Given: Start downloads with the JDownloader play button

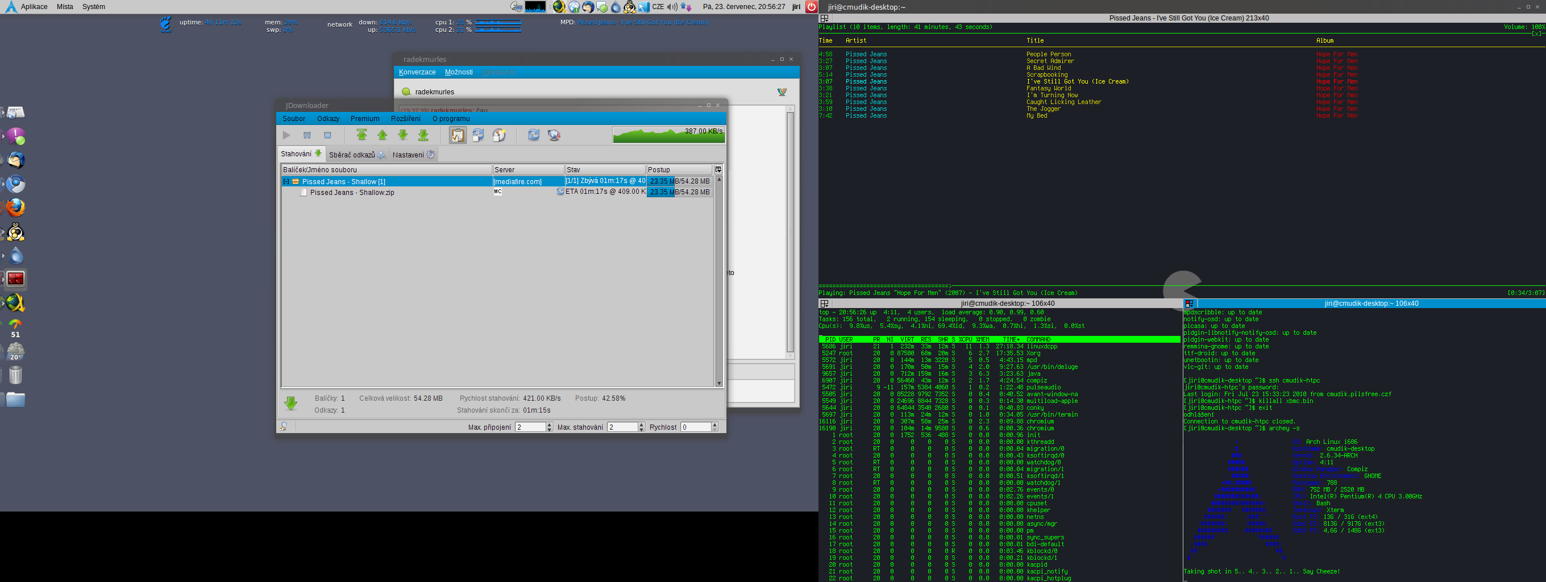Looking at the screenshot, I should (x=286, y=136).
